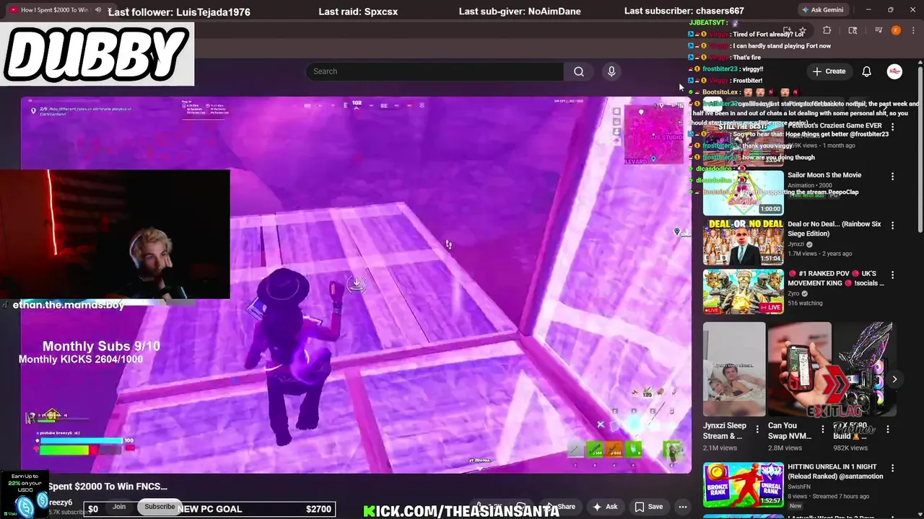Open HITTING UNREAL IN 1 NIGHT video
This screenshot has width=924, height=519.
click(x=835, y=471)
